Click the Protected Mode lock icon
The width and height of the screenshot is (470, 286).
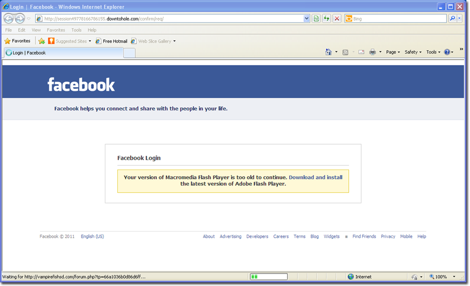pyautogui.click(x=414, y=277)
